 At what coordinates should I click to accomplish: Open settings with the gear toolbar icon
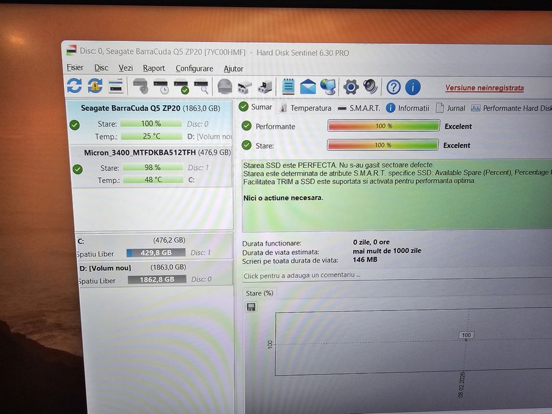click(351, 87)
